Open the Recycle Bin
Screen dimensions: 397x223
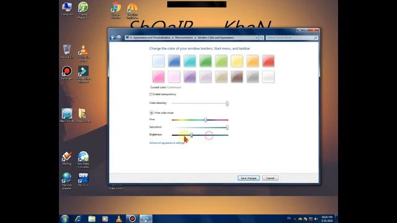[x=67, y=51]
